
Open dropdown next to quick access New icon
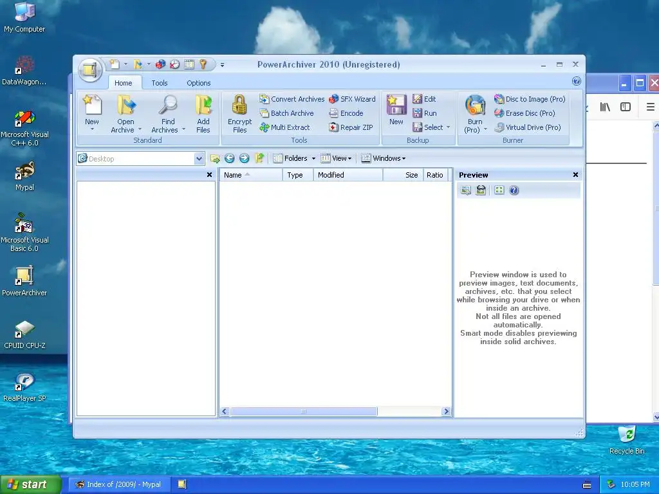pyautogui.click(x=125, y=64)
